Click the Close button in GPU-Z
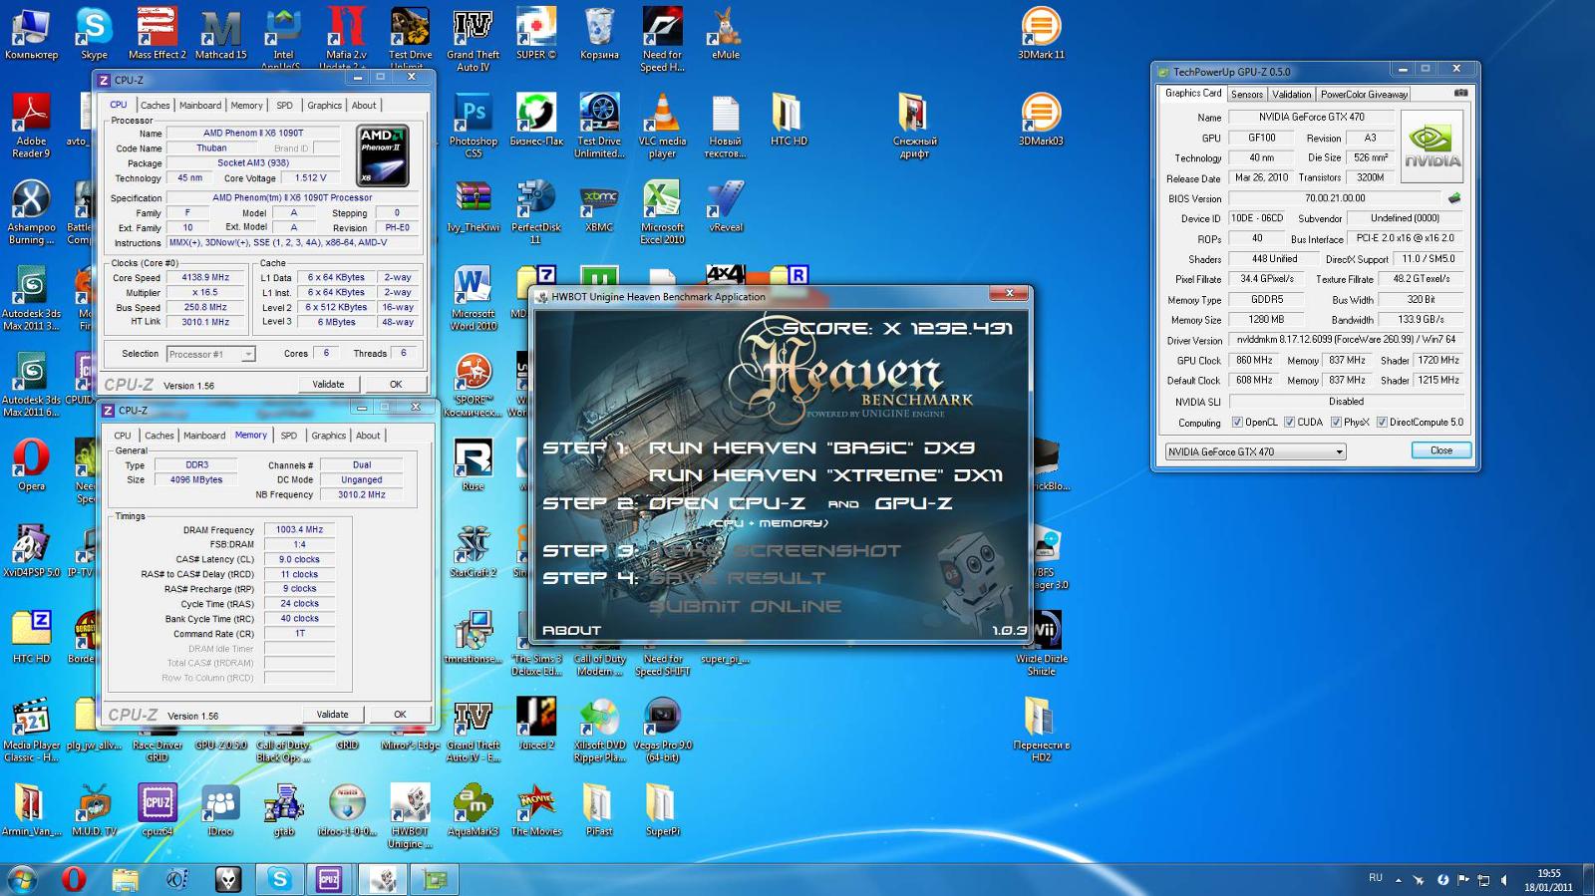 click(x=1441, y=450)
